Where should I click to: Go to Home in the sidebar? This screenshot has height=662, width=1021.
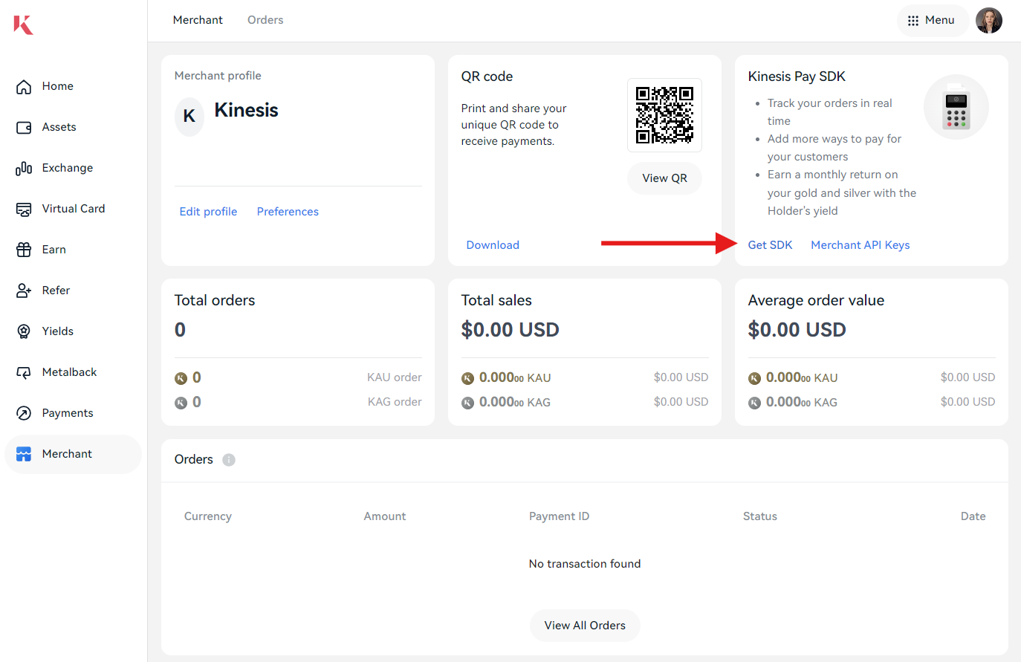click(73, 86)
